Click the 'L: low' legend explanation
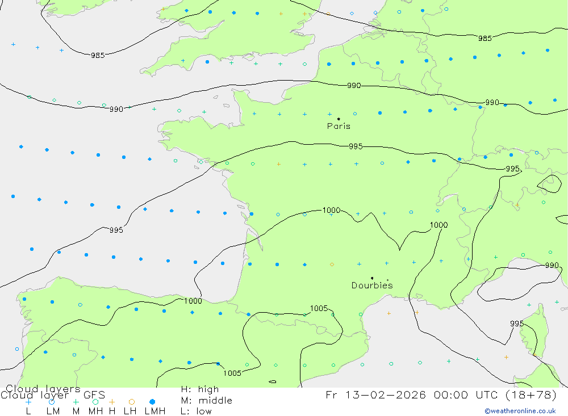The height and width of the screenshot is (416, 568). [196, 411]
